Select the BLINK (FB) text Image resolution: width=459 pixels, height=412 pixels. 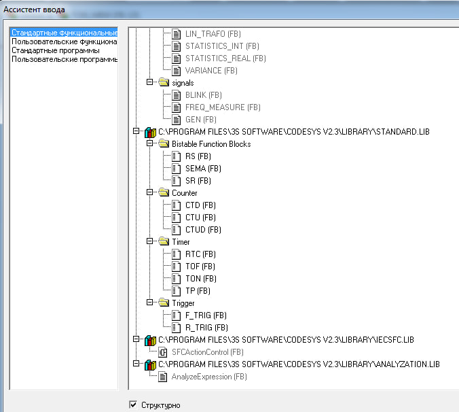coord(204,95)
